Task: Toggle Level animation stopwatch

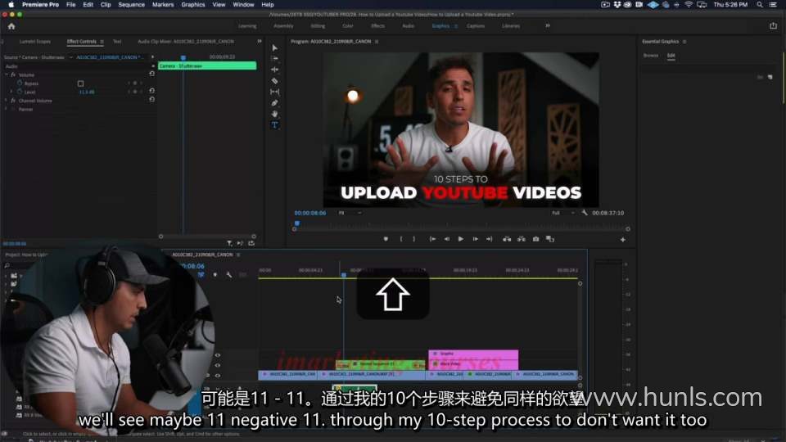Action: [x=20, y=92]
